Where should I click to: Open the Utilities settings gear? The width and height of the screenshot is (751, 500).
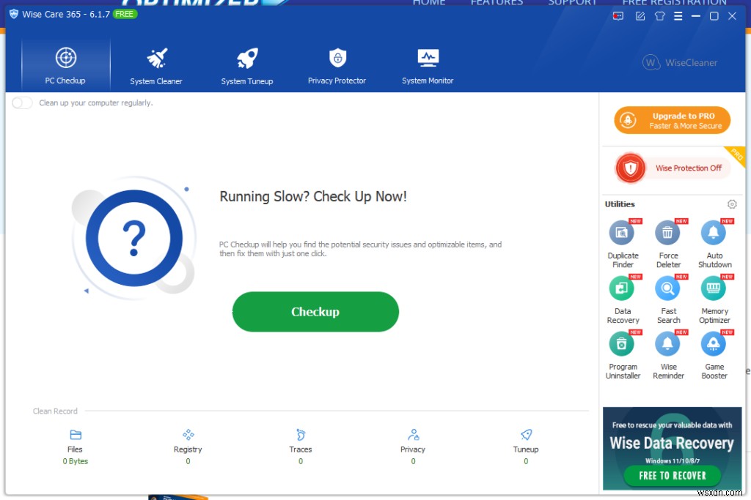pyautogui.click(x=732, y=204)
